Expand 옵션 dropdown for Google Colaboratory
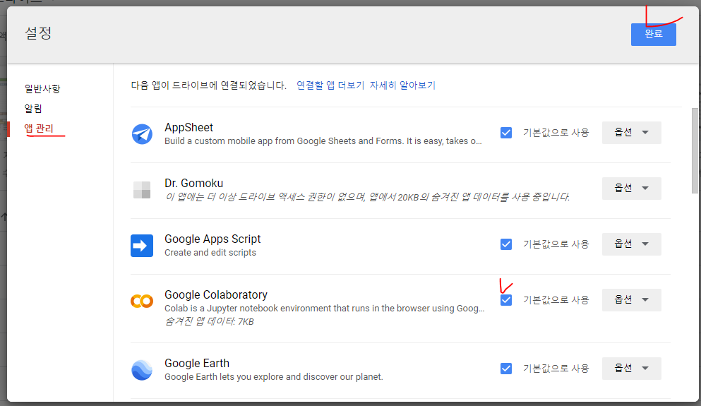The image size is (701, 406). coord(631,299)
